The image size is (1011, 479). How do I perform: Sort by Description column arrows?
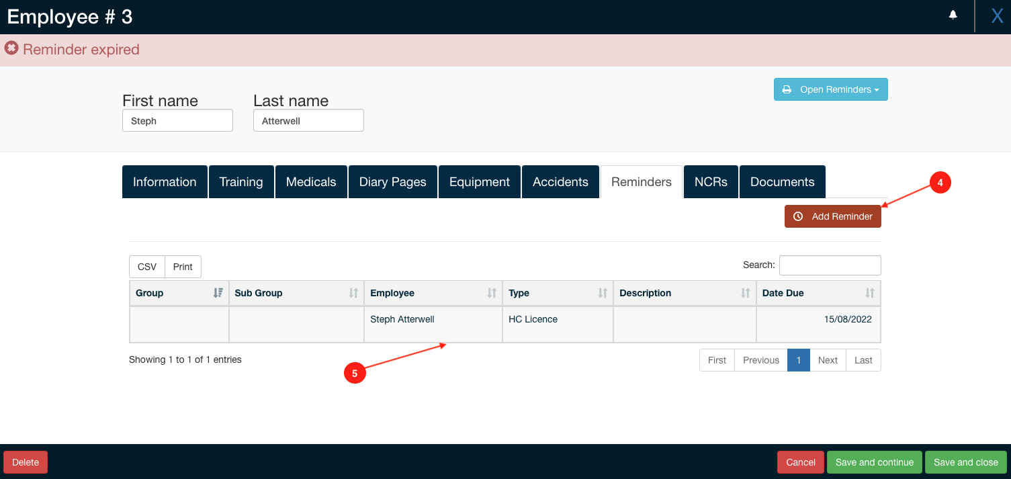pyautogui.click(x=745, y=293)
